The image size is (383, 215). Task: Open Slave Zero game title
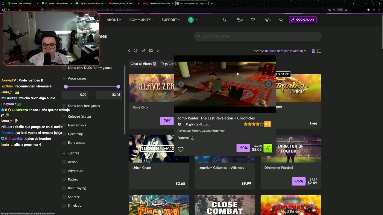140,107
